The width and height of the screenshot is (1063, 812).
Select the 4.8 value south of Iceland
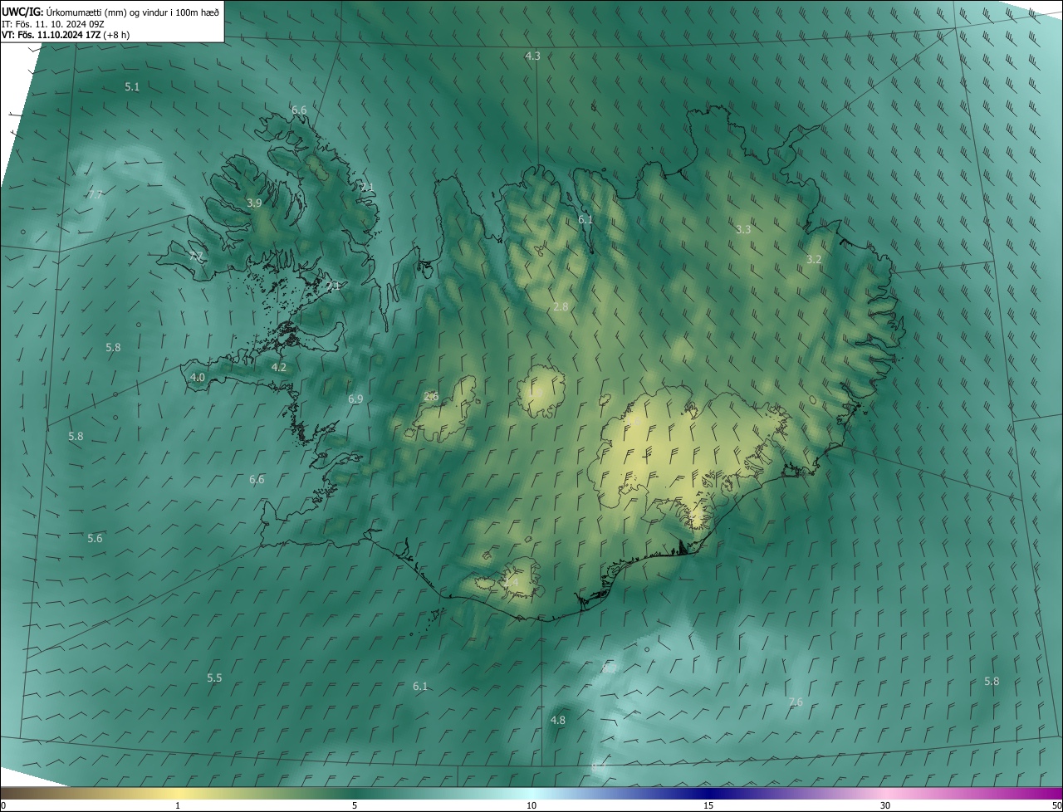[x=558, y=721]
